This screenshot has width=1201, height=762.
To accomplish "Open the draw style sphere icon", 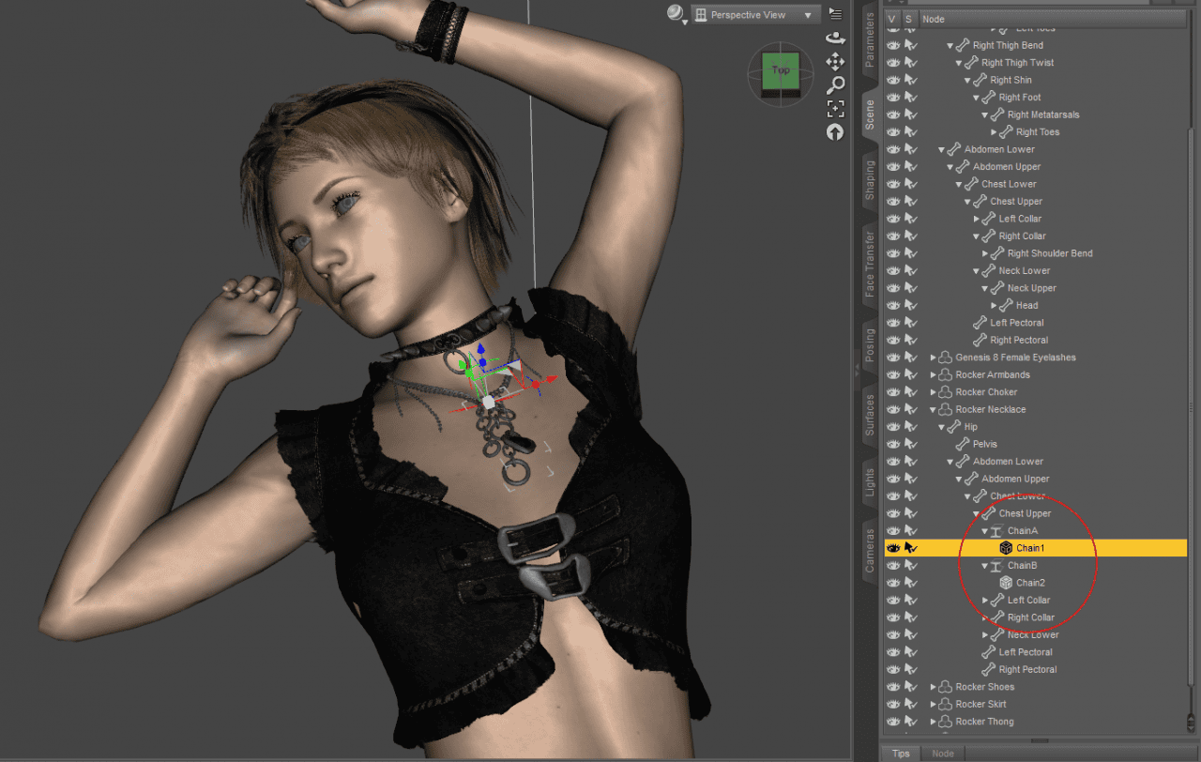I will click(x=676, y=13).
